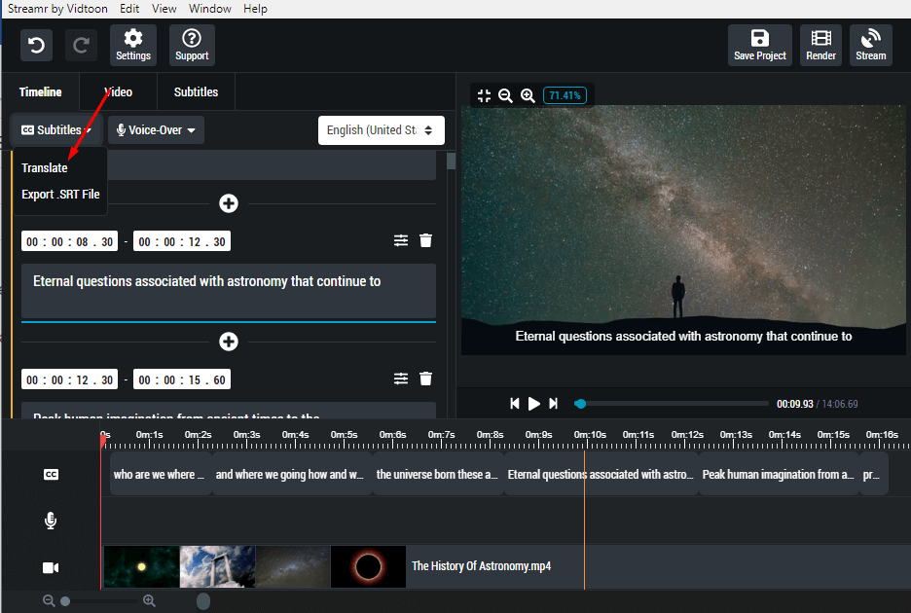This screenshot has height=613, width=911.
Task: Select 'Peak human imagination' subtitle clip
Action: tap(779, 475)
